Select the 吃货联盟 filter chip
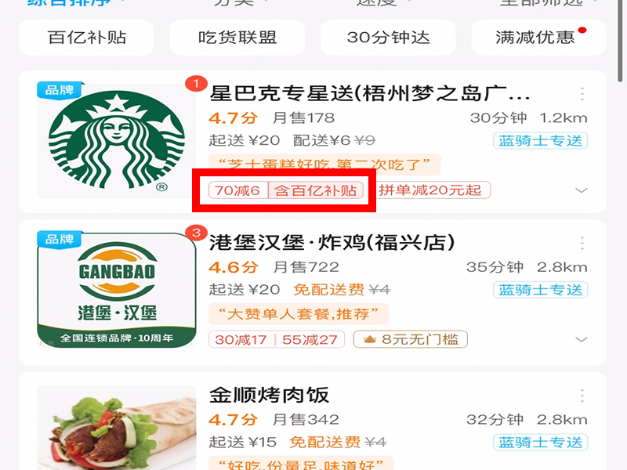The width and height of the screenshot is (627, 470). click(x=237, y=38)
